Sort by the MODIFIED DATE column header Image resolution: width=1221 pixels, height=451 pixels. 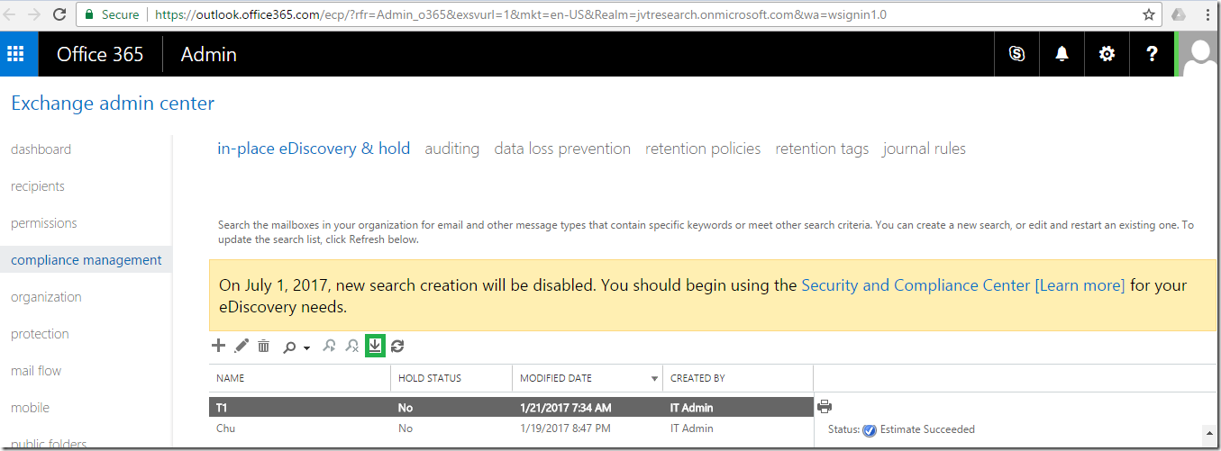point(587,378)
